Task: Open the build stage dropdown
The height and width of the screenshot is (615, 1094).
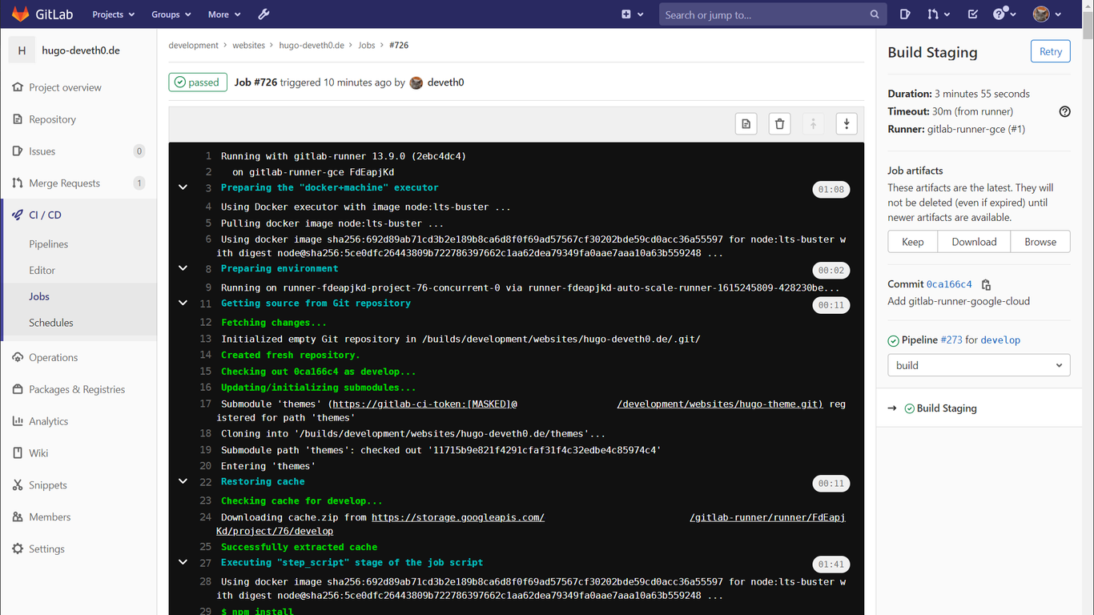Action: pos(978,364)
